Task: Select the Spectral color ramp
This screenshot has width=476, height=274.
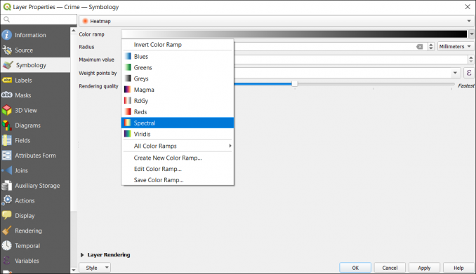Action: click(x=178, y=123)
